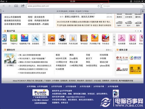This screenshot has width=145, height=109.
Task: Reload the page with the refresh icon
Action: [99, 6]
